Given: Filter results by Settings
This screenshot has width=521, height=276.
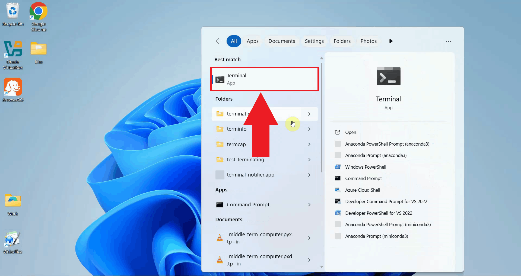Looking at the screenshot, I should (314, 41).
